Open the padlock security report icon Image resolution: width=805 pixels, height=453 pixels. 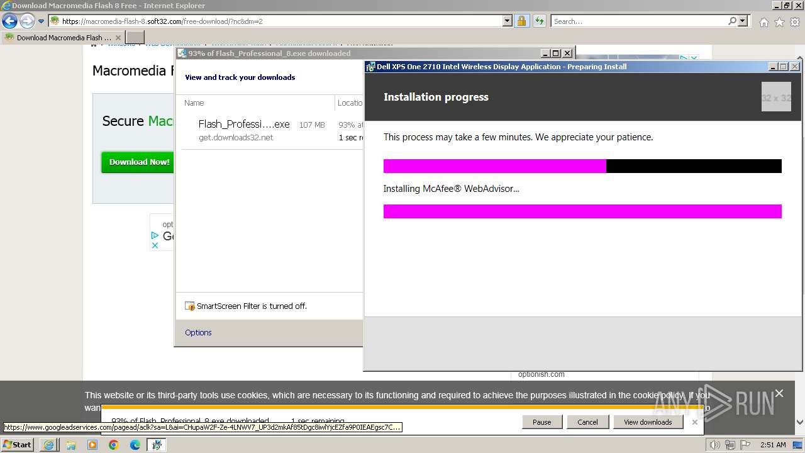(521, 21)
